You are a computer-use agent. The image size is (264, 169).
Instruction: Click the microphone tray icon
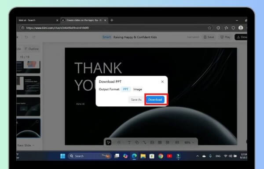(x=210, y=156)
